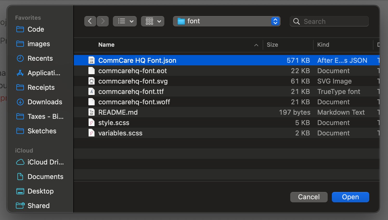Click the Shared folder icon

pyautogui.click(x=20, y=205)
